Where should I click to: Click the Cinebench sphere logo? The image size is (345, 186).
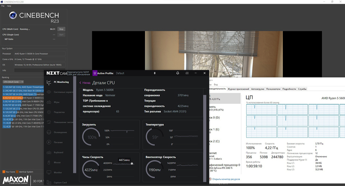(13, 15)
